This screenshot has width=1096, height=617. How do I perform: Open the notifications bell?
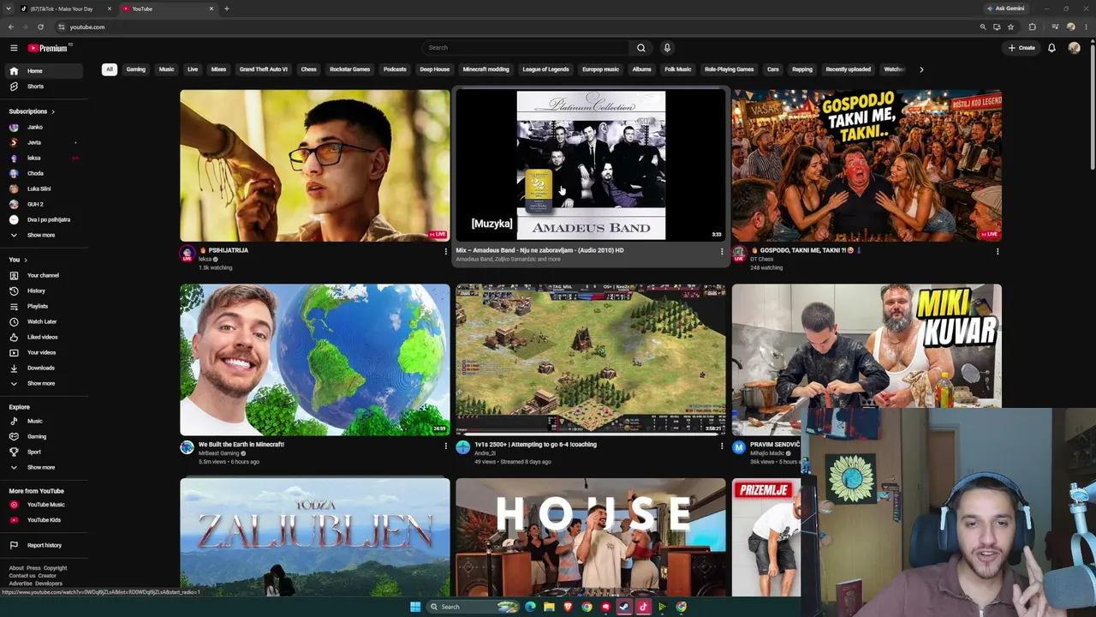[x=1051, y=48]
